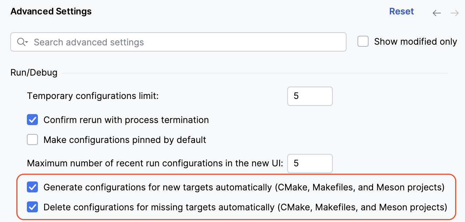The height and width of the screenshot is (222, 465).
Task: Click the back navigation arrow
Action: [437, 13]
